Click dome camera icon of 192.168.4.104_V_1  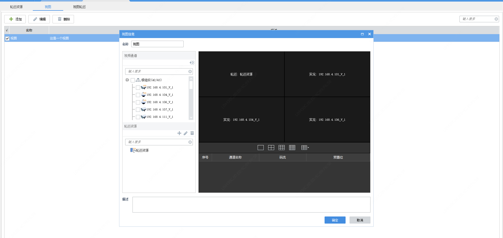[144, 95]
